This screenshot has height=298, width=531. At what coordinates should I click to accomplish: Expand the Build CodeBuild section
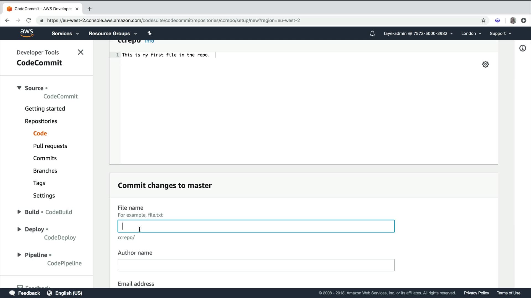[x=19, y=212]
